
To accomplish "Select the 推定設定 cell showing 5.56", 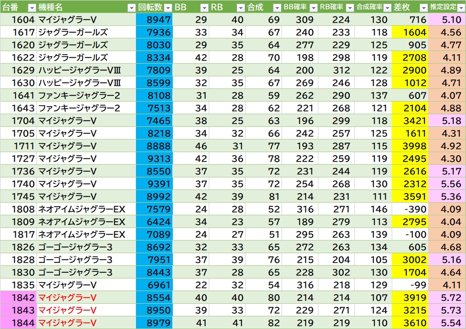I will pos(447,183).
